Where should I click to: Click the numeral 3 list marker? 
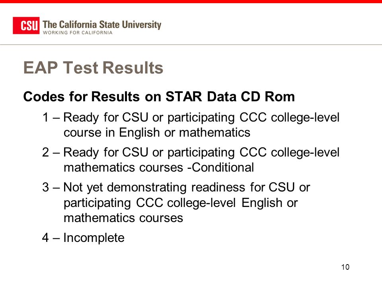45,187
